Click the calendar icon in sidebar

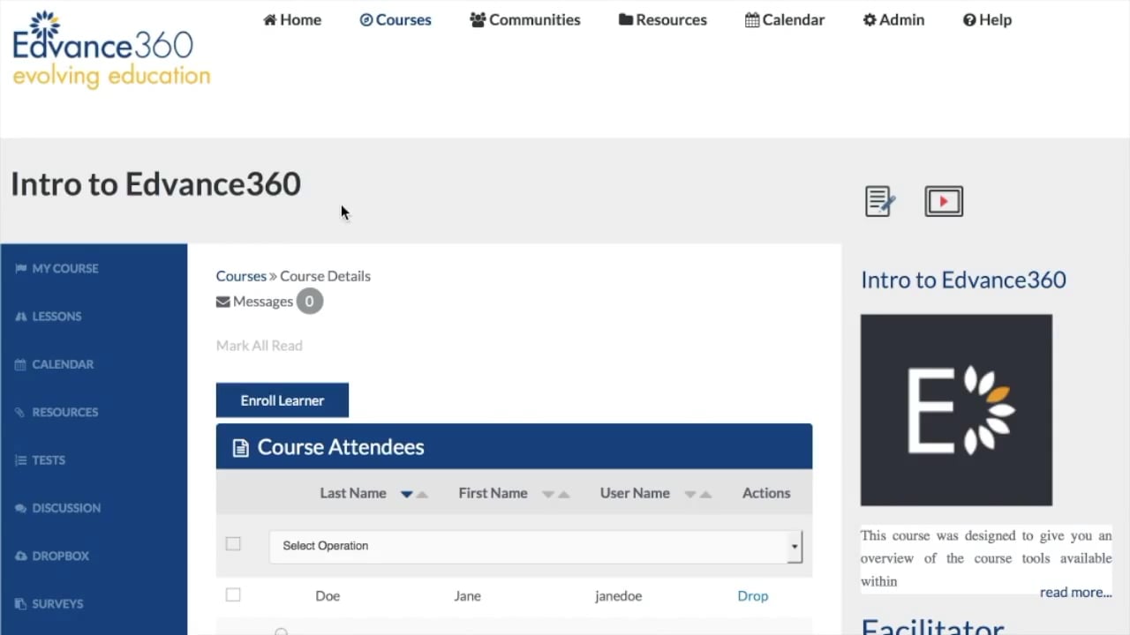tap(20, 363)
